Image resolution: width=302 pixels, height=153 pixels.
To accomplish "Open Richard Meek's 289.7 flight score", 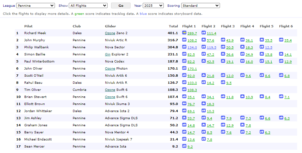I will tap(192, 33).
